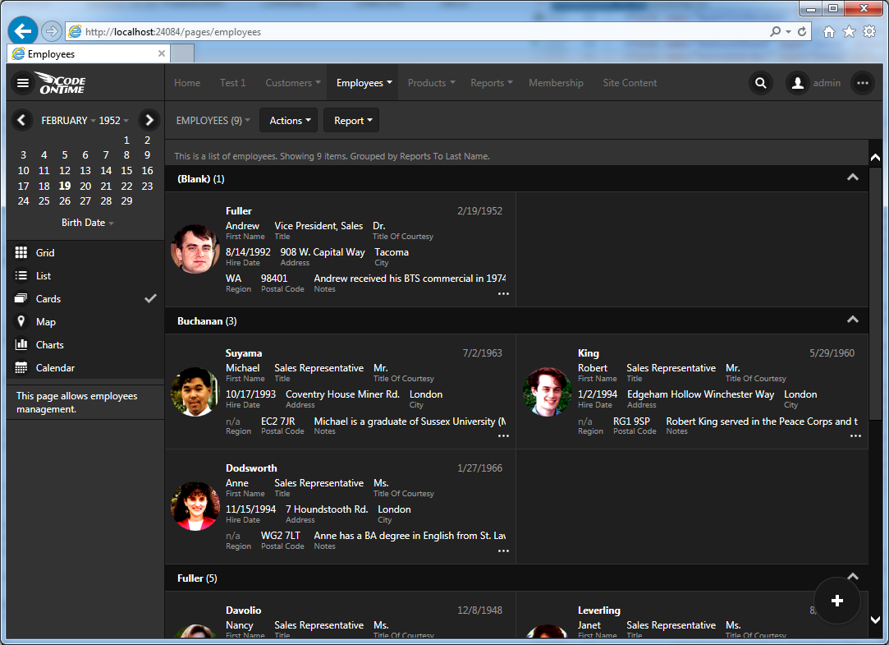889x645 pixels.
Task: Open the Charts view
Action: point(85,345)
